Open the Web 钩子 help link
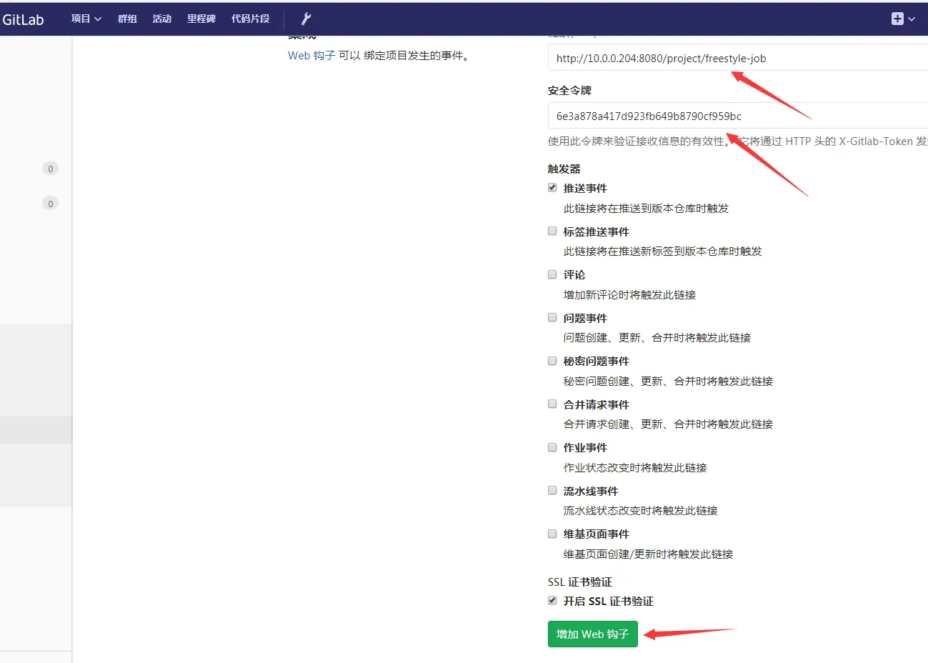 (311, 56)
